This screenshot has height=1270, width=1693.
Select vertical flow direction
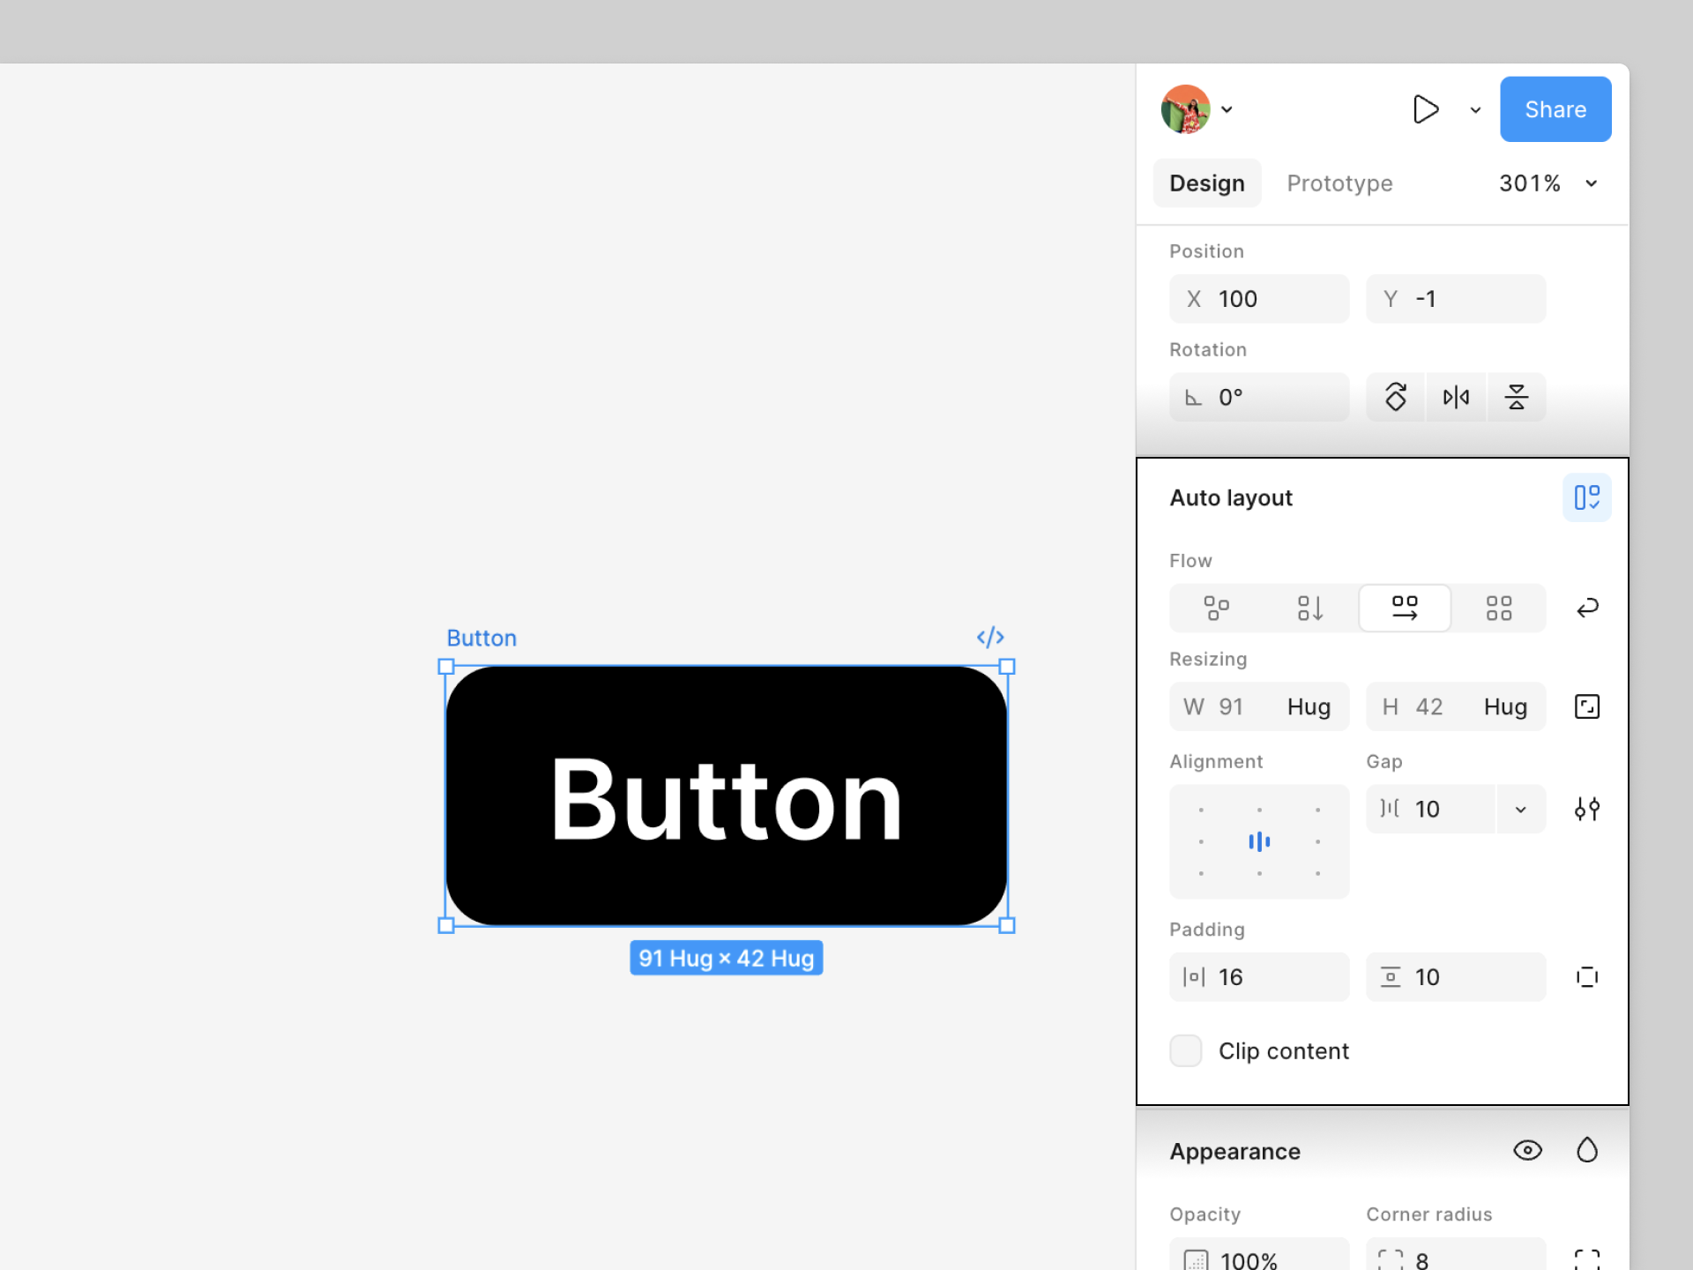click(1309, 608)
